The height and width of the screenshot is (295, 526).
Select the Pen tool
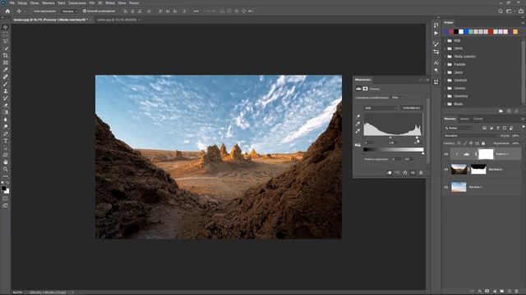(6, 134)
